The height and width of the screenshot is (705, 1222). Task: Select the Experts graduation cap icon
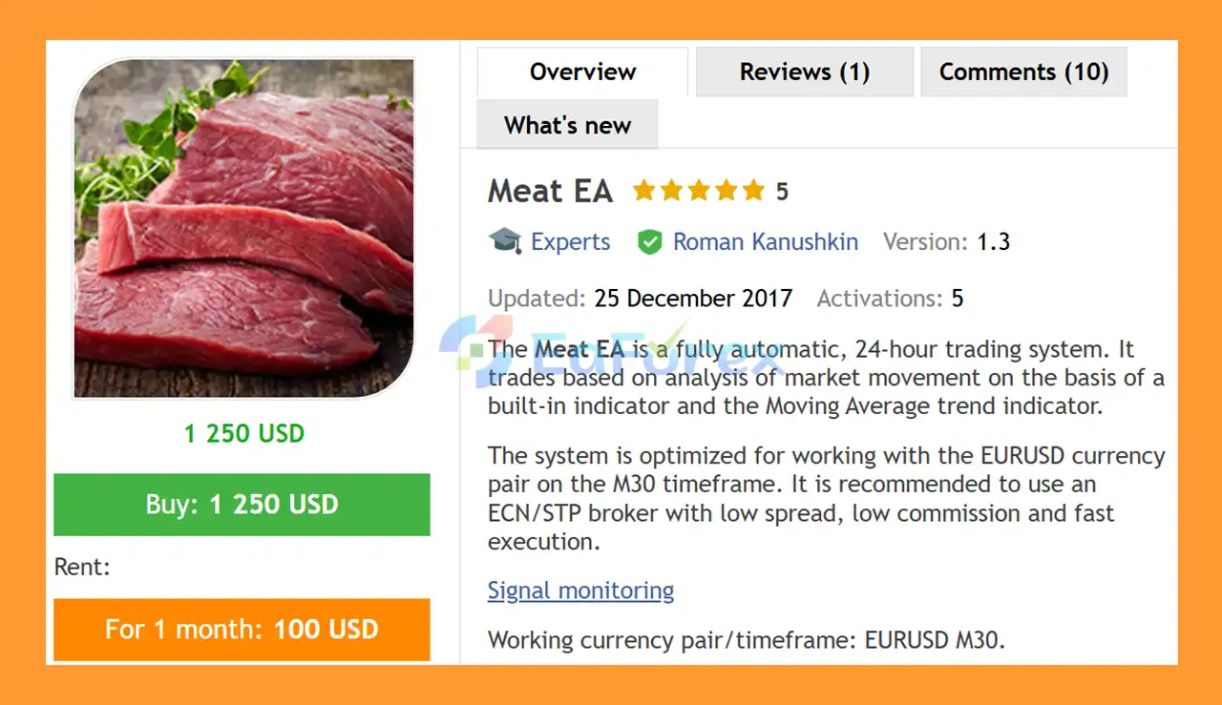506,241
